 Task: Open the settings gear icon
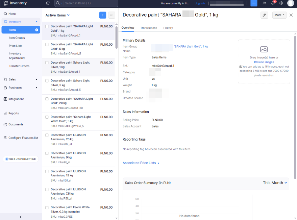click(x=281, y=3)
